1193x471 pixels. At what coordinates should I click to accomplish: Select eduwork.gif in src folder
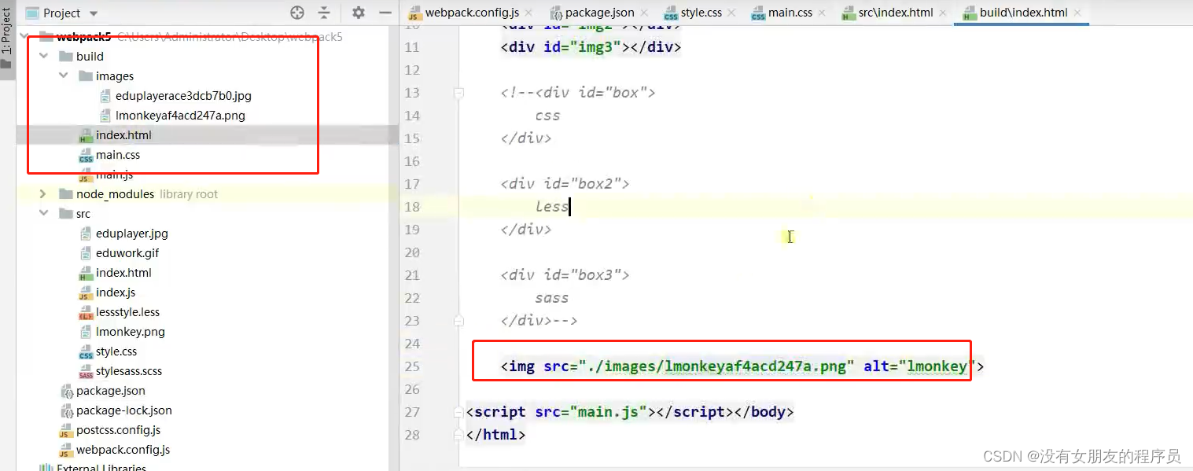(x=127, y=253)
